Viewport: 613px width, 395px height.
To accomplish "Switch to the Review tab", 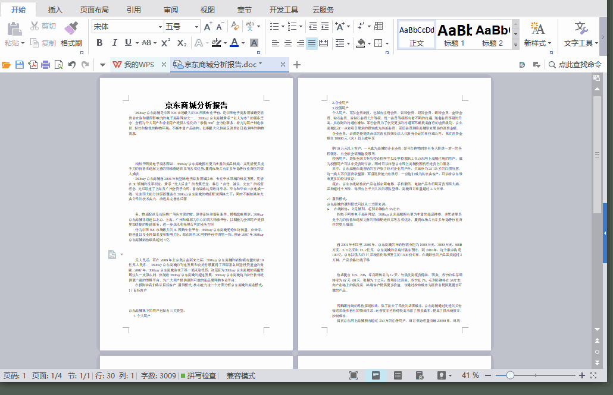I will coord(171,10).
